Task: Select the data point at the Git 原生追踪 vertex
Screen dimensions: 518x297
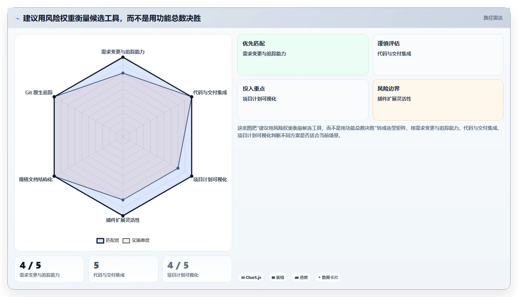Action: [x=54, y=97]
